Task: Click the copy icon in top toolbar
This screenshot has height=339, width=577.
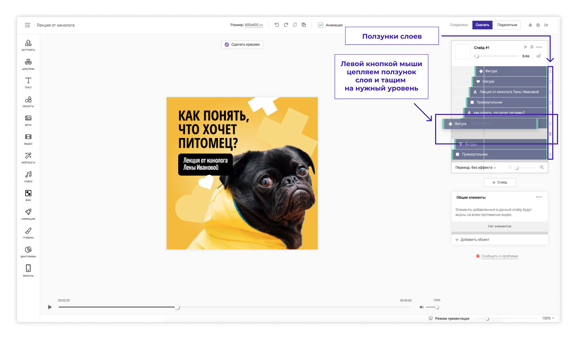Action: (295, 25)
